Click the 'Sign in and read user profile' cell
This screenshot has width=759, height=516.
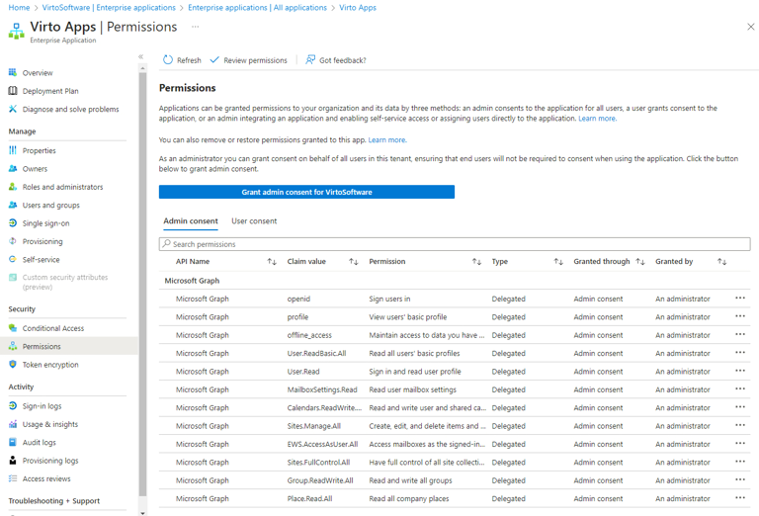pos(415,372)
